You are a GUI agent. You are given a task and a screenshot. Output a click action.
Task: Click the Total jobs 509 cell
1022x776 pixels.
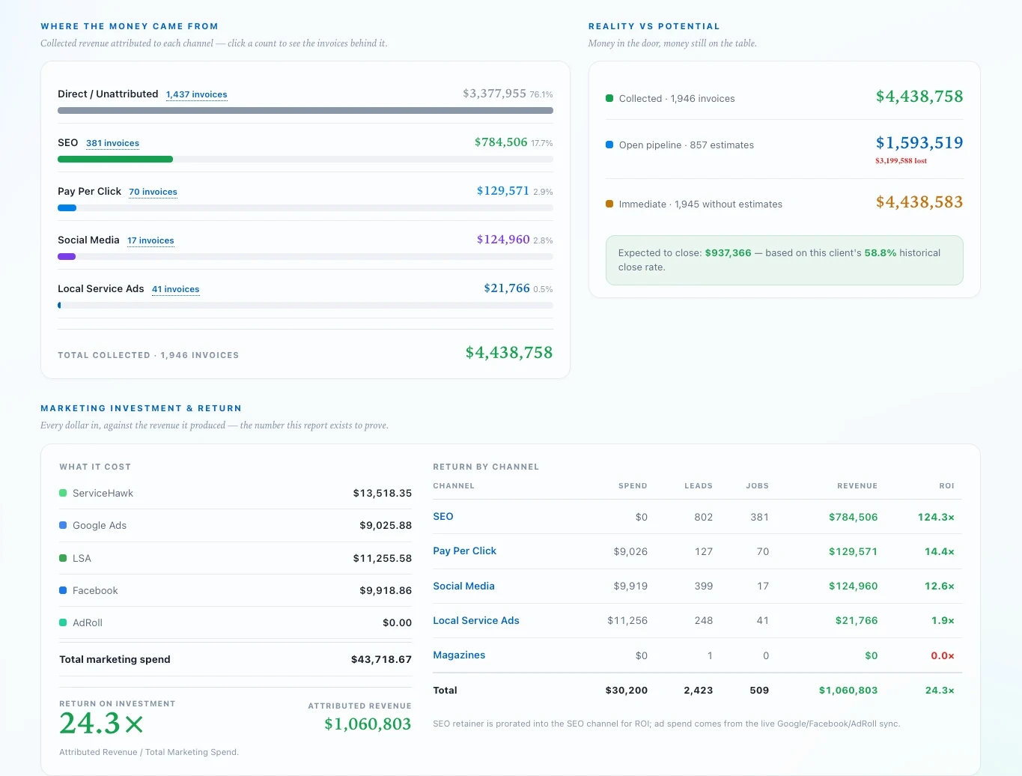click(x=759, y=690)
